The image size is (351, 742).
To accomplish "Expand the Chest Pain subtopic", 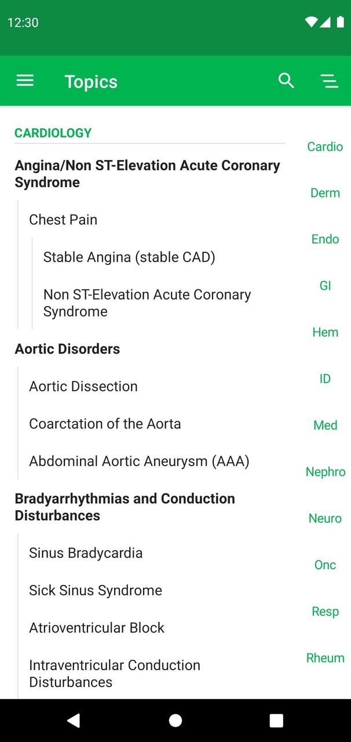I will (63, 220).
